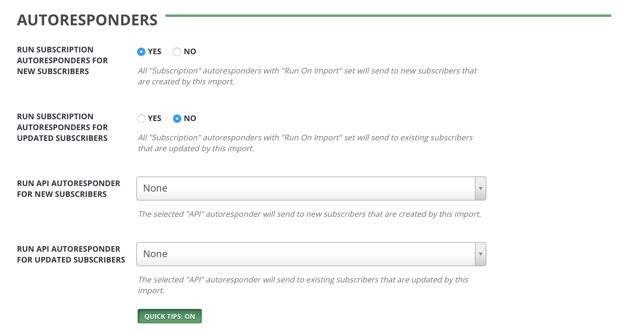Select NO for updated subscribers autoresponders
Screen dimensions: 630x330
pyautogui.click(x=177, y=119)
